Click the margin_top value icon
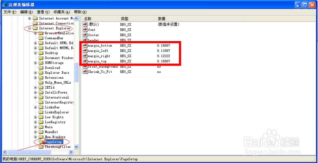The image size is (318, 163). [85, 61]
